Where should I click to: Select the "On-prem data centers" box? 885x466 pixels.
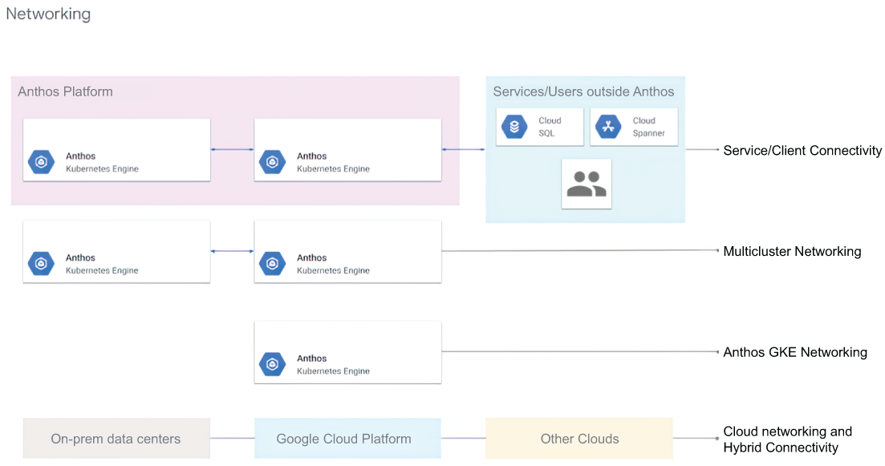tap(116, 439)
